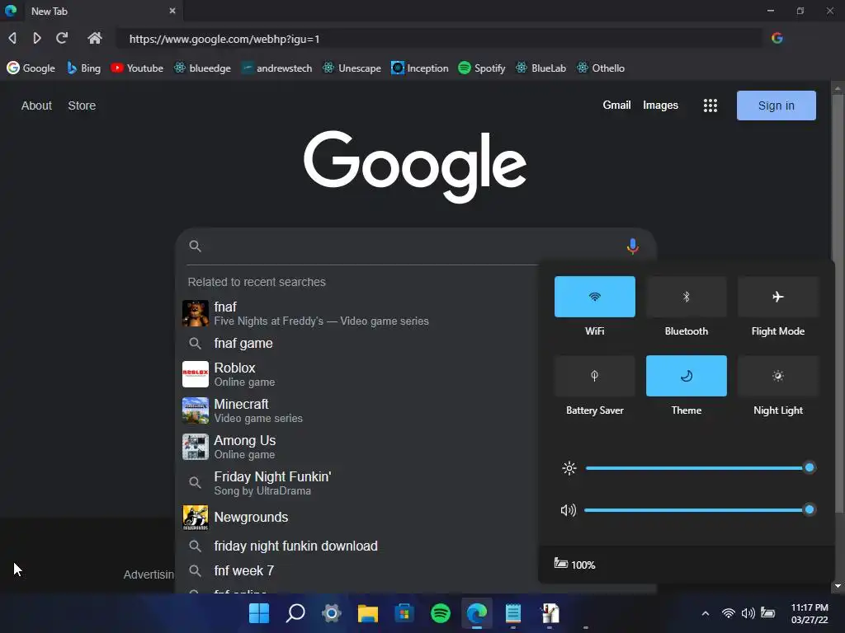The width and height of the screenshot is (845, 633).
Task: Select the Minecraft suggestion
Action: [x=356, y=410]
